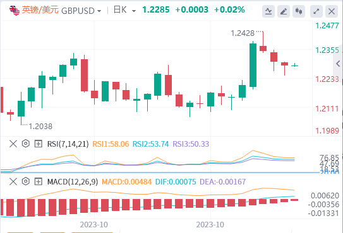Add indicator next to RSI

pos(39,144)
